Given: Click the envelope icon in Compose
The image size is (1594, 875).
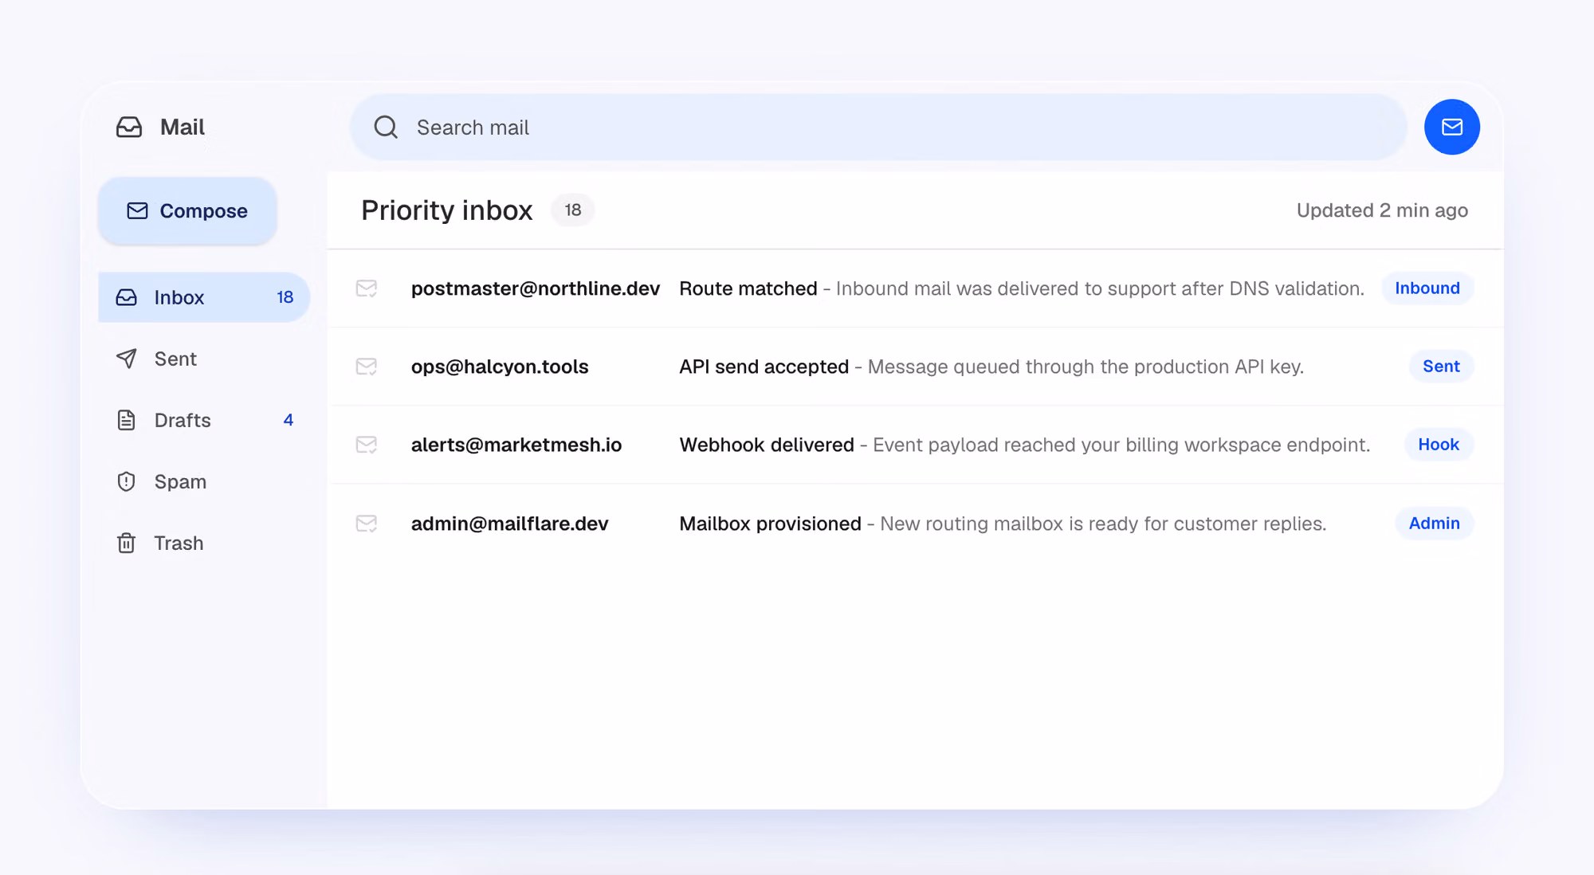Looking at the screenshot, I should coord(137,211).
